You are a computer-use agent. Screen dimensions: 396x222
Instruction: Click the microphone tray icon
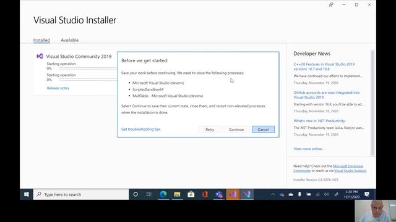point(299,194)
